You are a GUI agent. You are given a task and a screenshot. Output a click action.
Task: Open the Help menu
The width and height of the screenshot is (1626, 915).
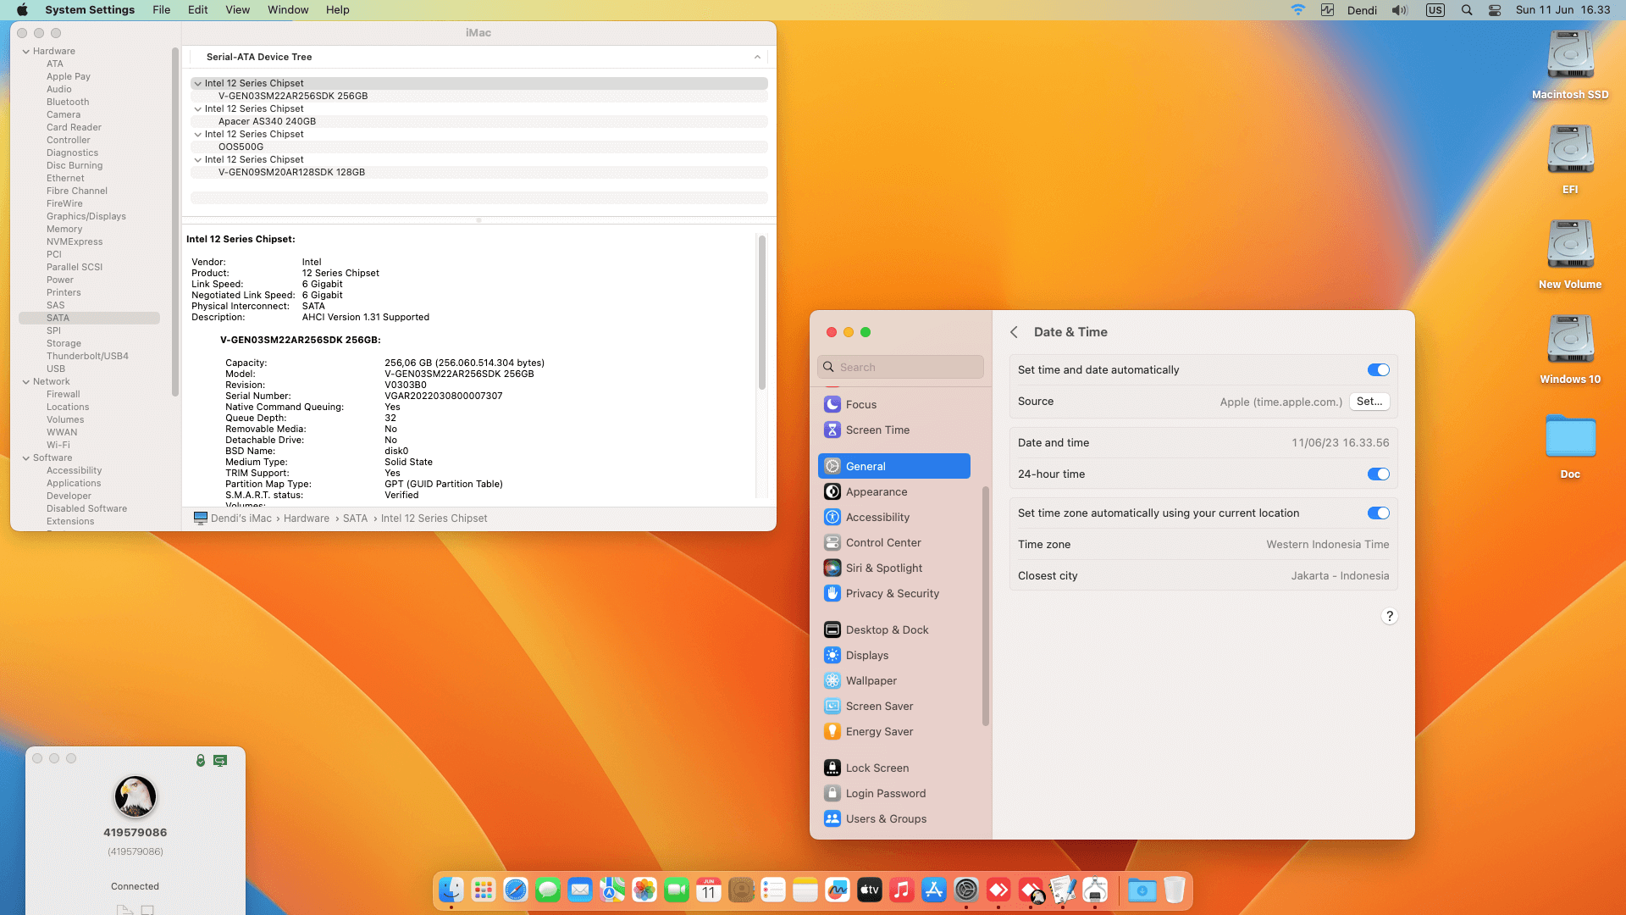coord(338,10)
